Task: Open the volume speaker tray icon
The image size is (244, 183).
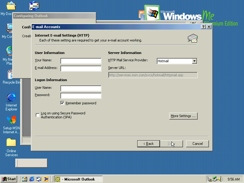Action: tap(221, 179)
